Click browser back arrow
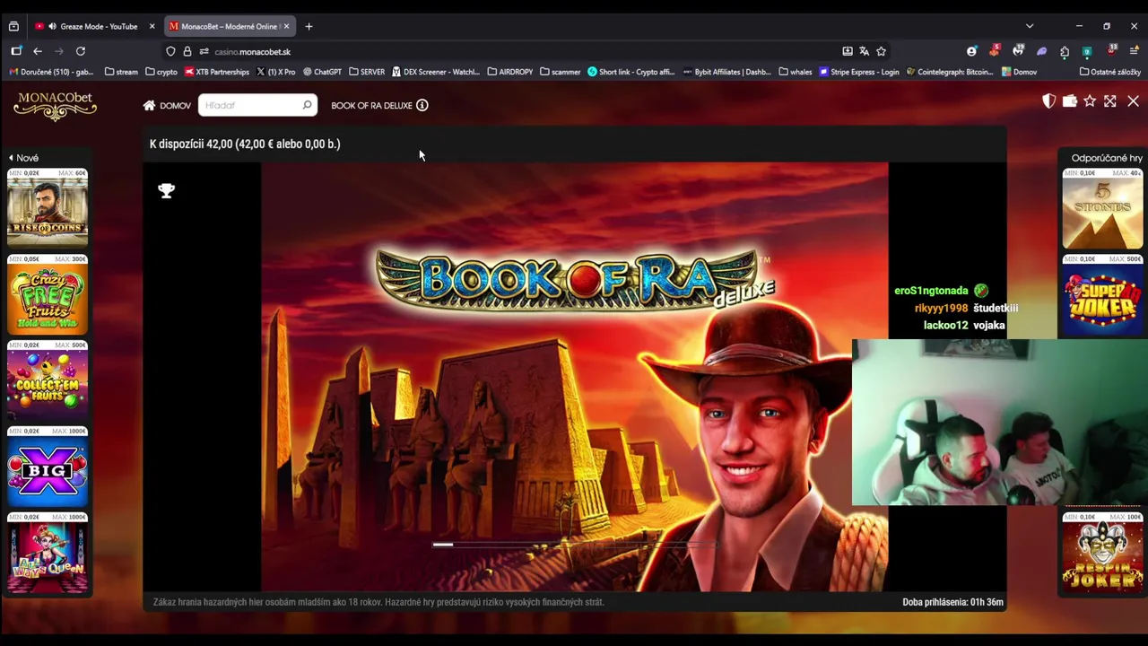The height and width of the screenshot is (646, 1148). point(38,51)
